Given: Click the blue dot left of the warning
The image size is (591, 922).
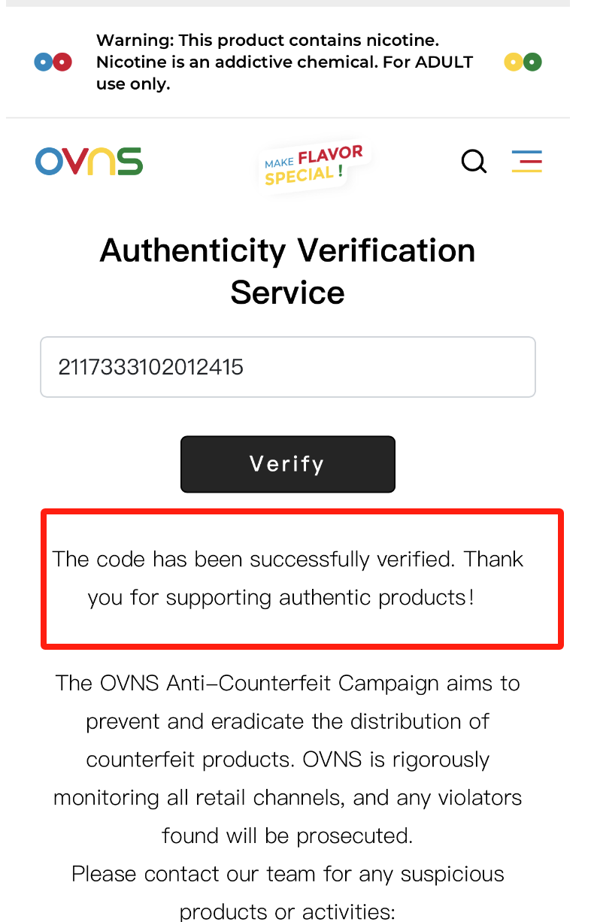Looking at the screenshot, I should coord(43,62).
